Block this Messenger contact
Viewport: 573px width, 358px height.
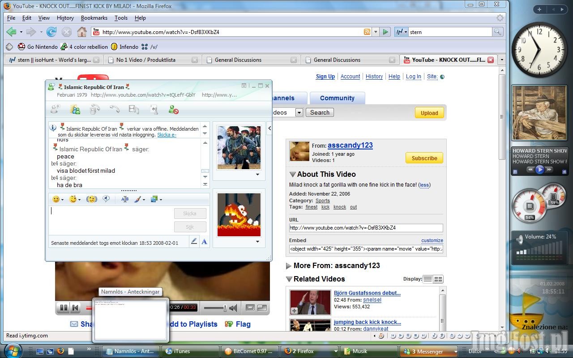click(174, 109)
